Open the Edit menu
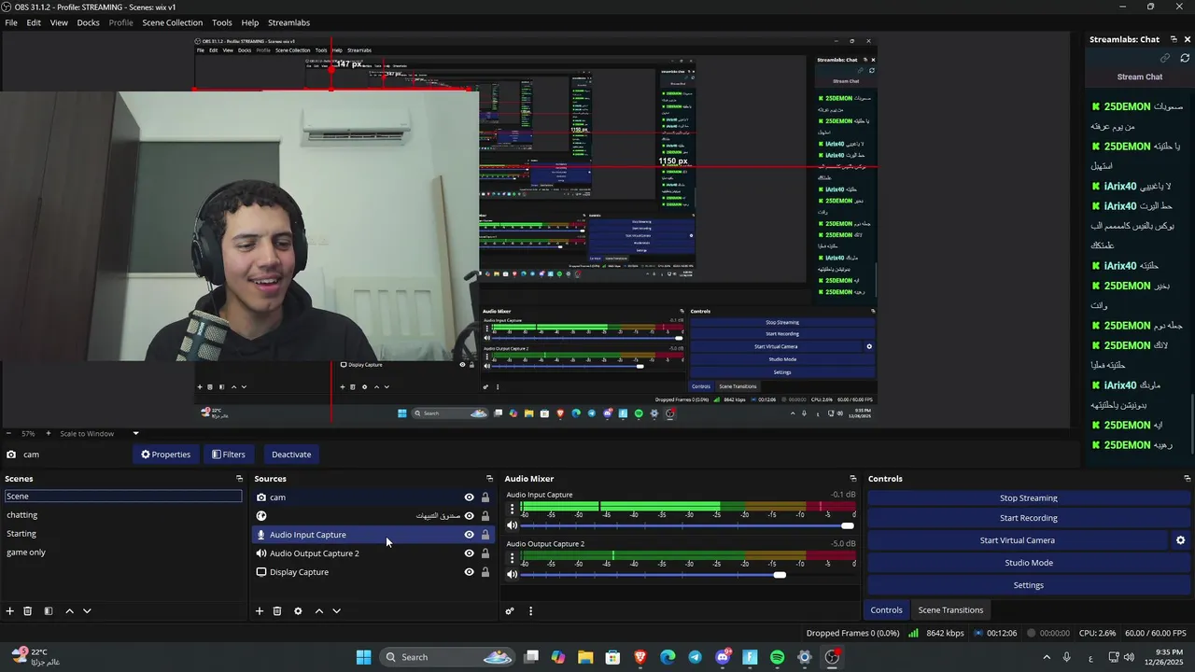Viewport: 1195px width, 672px height. coord(34,22)
